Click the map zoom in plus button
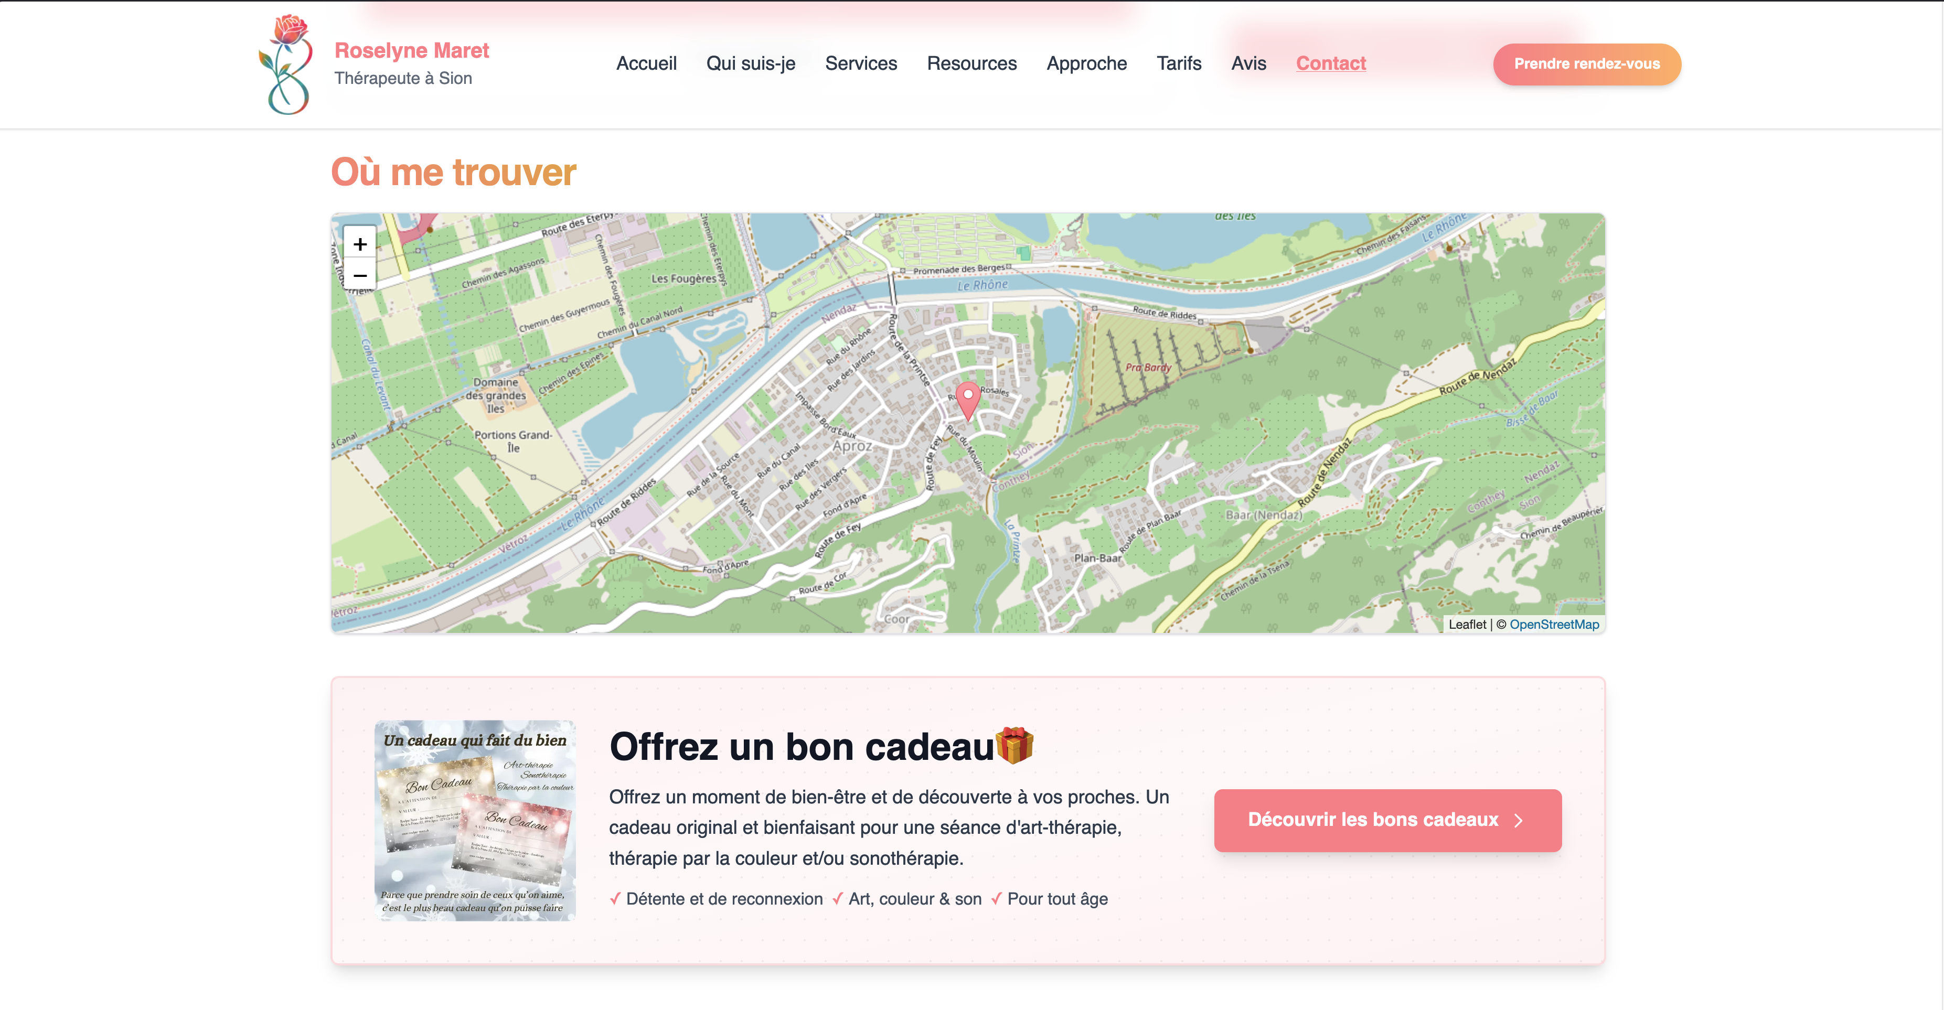1944x1010 pixels. (360, 244)
